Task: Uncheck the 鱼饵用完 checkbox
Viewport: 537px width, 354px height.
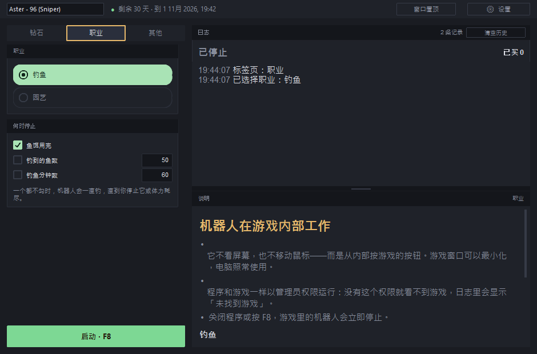Action: coord(18,145)
